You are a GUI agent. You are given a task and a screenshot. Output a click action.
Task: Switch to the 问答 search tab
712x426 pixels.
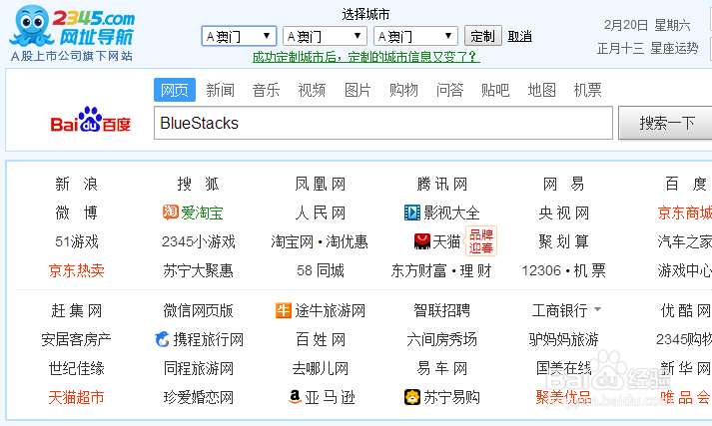coord(449,90)
